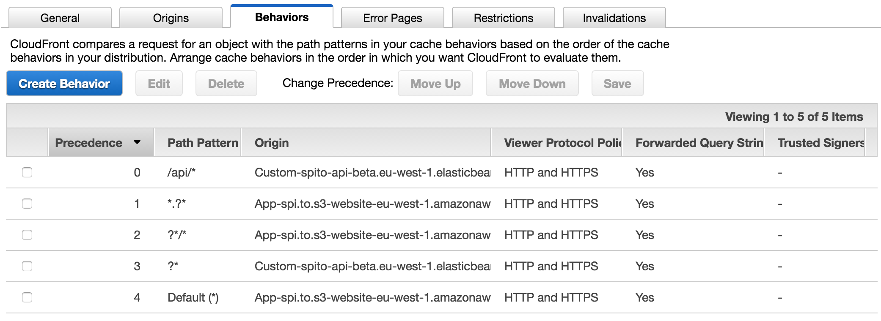Tick the checkbox for ?*/* path pattern

(x=27, y=235)
